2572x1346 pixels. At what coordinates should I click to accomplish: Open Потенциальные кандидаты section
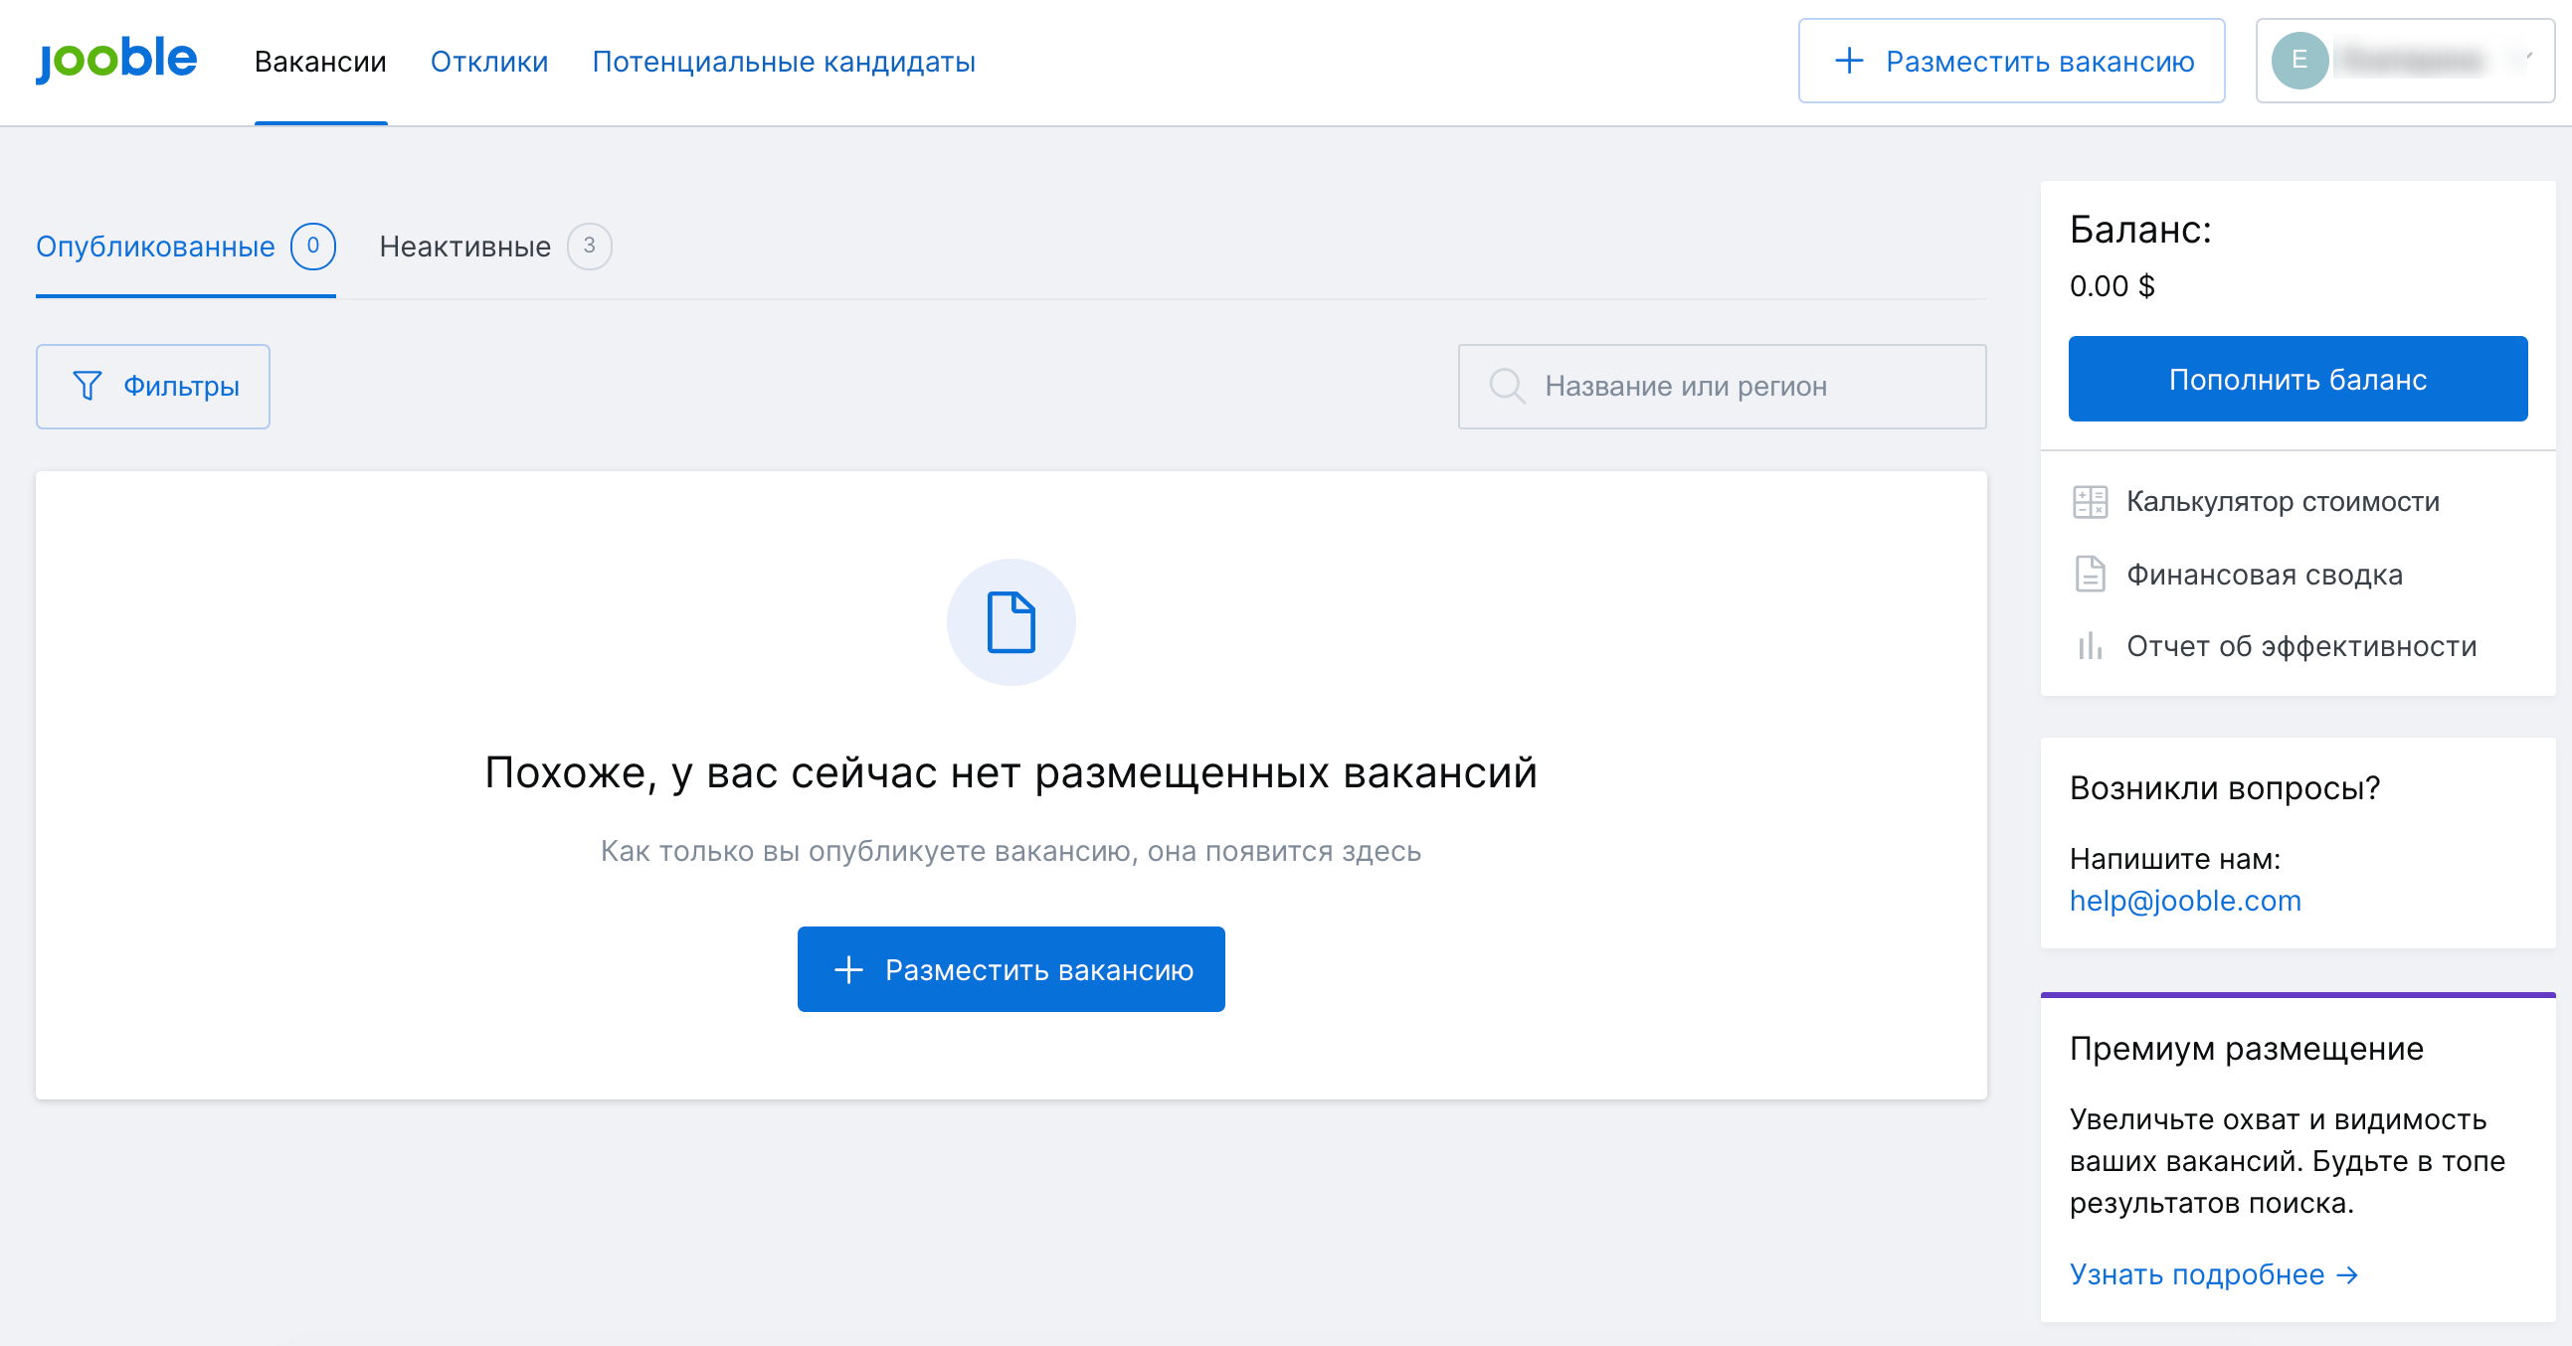tap(784, 61)
